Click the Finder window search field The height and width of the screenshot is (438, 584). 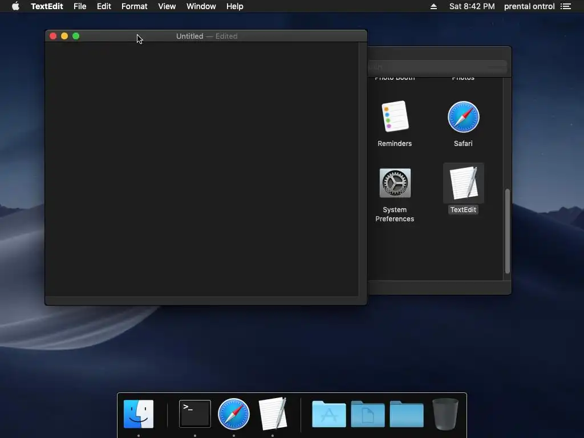(x=437, y=67)
